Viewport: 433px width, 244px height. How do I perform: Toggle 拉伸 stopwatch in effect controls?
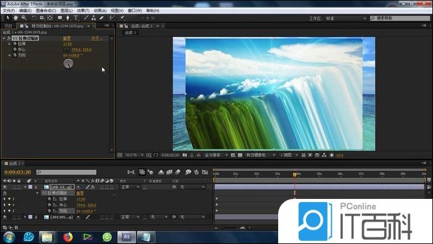point(15,44)
